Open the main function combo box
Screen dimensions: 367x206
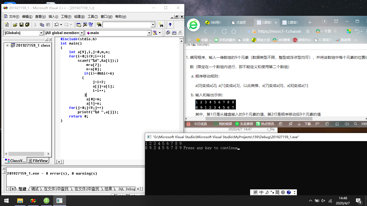tap(118, 33)
